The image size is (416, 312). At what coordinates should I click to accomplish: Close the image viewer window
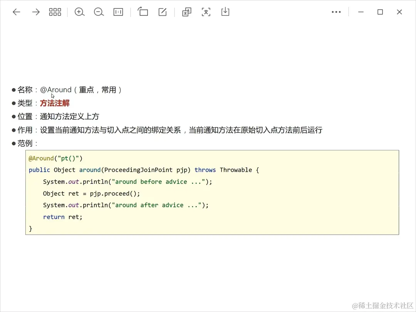(399, 12)
